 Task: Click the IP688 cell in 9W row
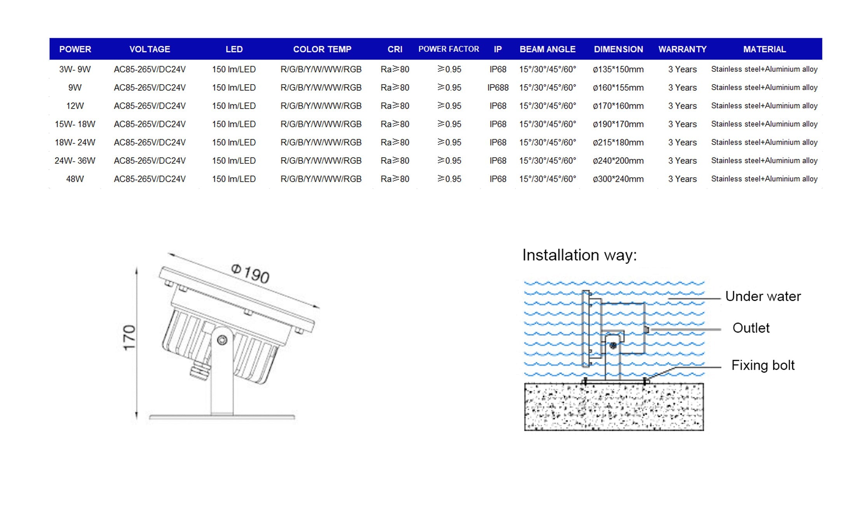(x=498, y=88)
